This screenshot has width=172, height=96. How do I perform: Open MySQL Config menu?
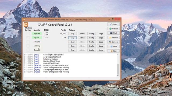(x=92, y=38)
